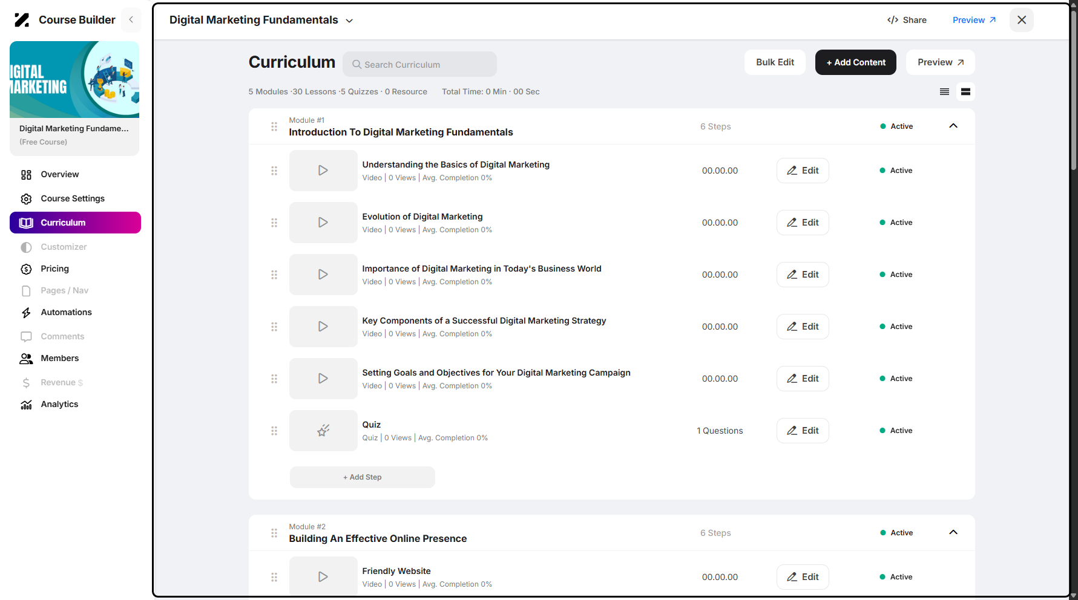
Task: Click drag handle for Quiz step
Action: click(274, 431)
